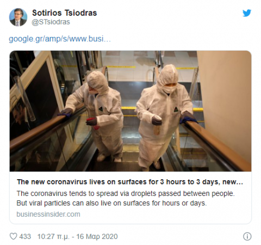Click the Twitter bird logo
Image resolution: width=261 pixels, height=245 pixels.
tap(247, 13)
